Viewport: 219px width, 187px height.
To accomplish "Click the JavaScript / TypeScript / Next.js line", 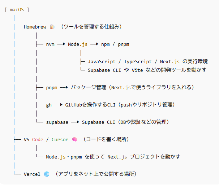I will (x=147, y=61).
